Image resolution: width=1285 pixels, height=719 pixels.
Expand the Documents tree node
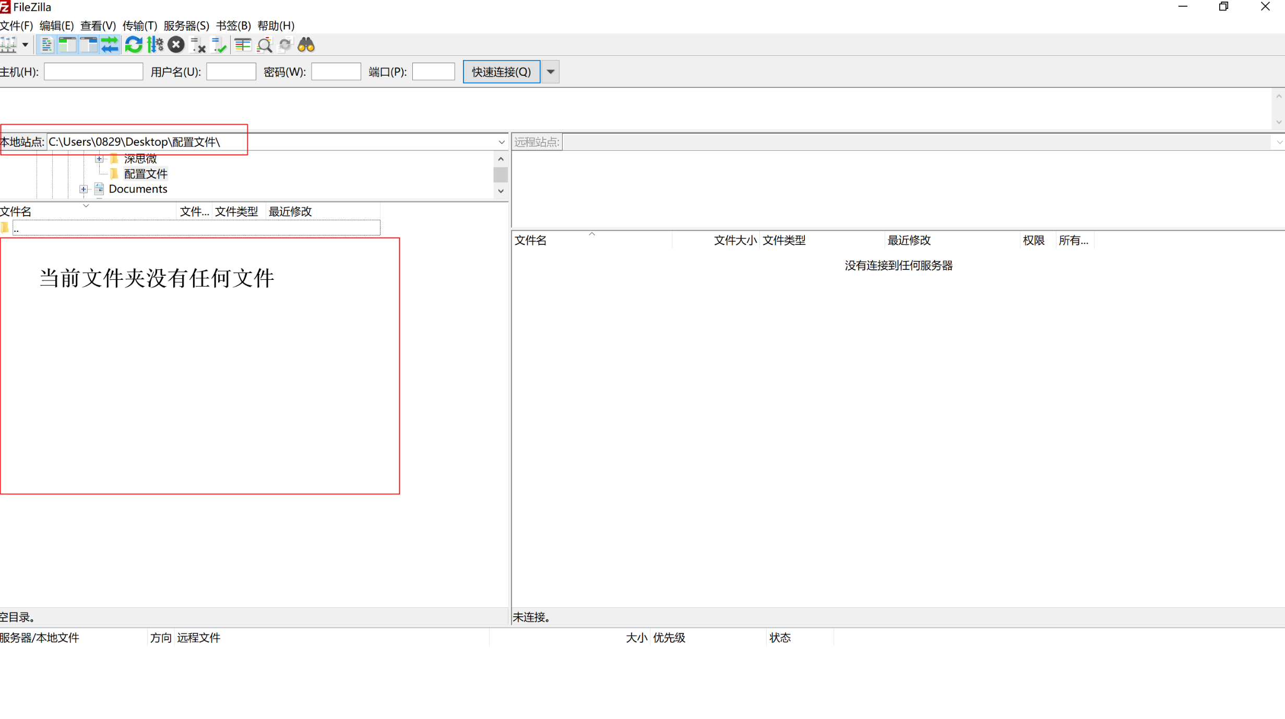point(84,189)
